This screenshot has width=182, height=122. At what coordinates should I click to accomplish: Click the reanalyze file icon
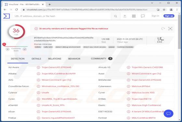163,29
